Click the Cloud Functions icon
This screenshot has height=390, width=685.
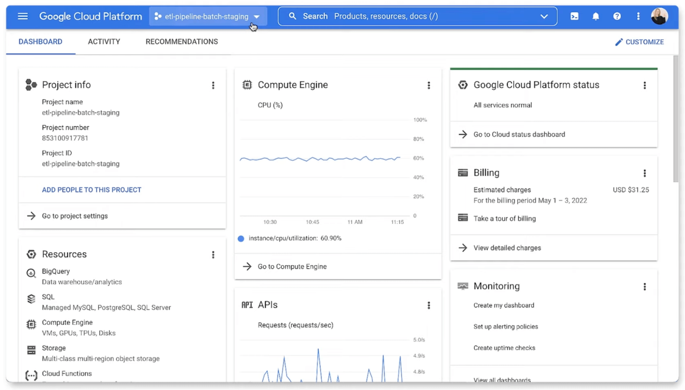pos(31,376)
